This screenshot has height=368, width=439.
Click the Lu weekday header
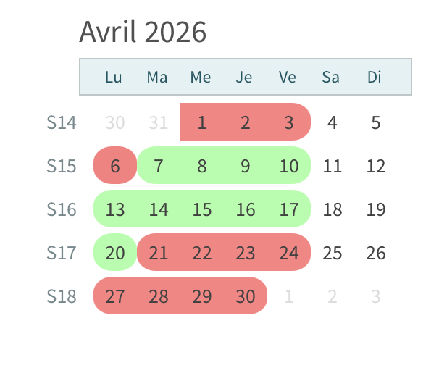pos(114,77)
